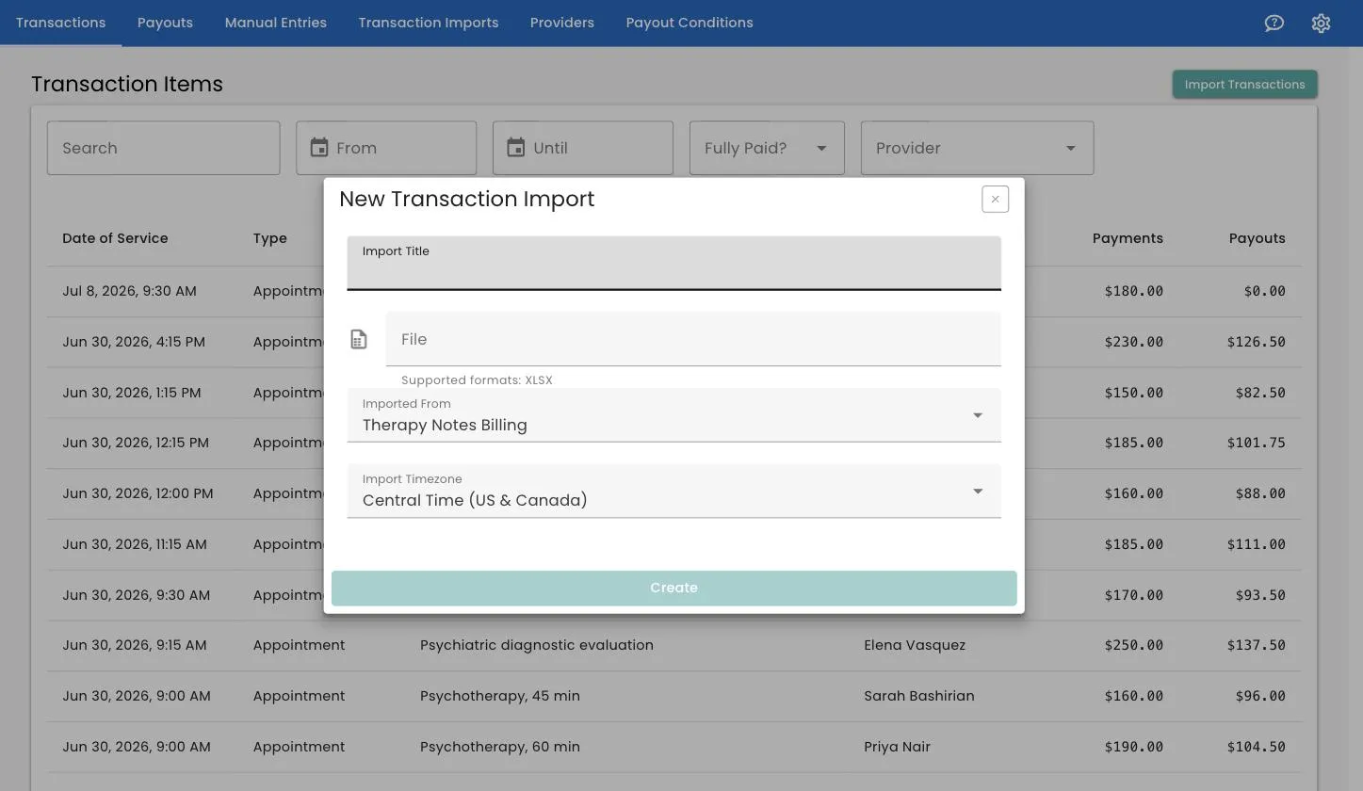Click Psychotherapy, 45 min cell

[500, 696]
